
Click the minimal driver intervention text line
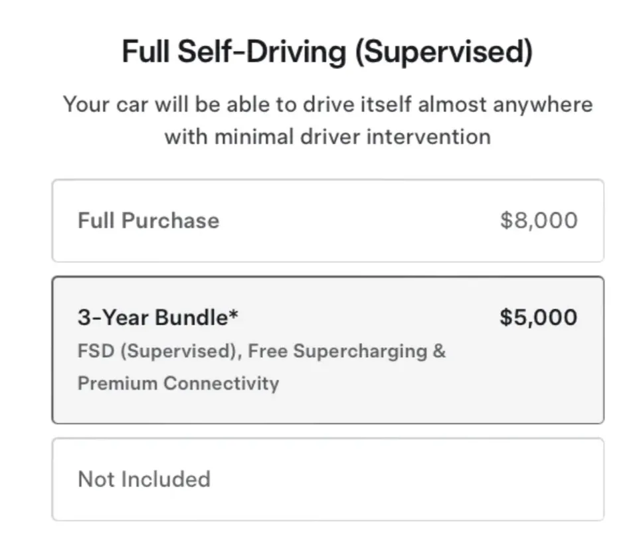327,137
